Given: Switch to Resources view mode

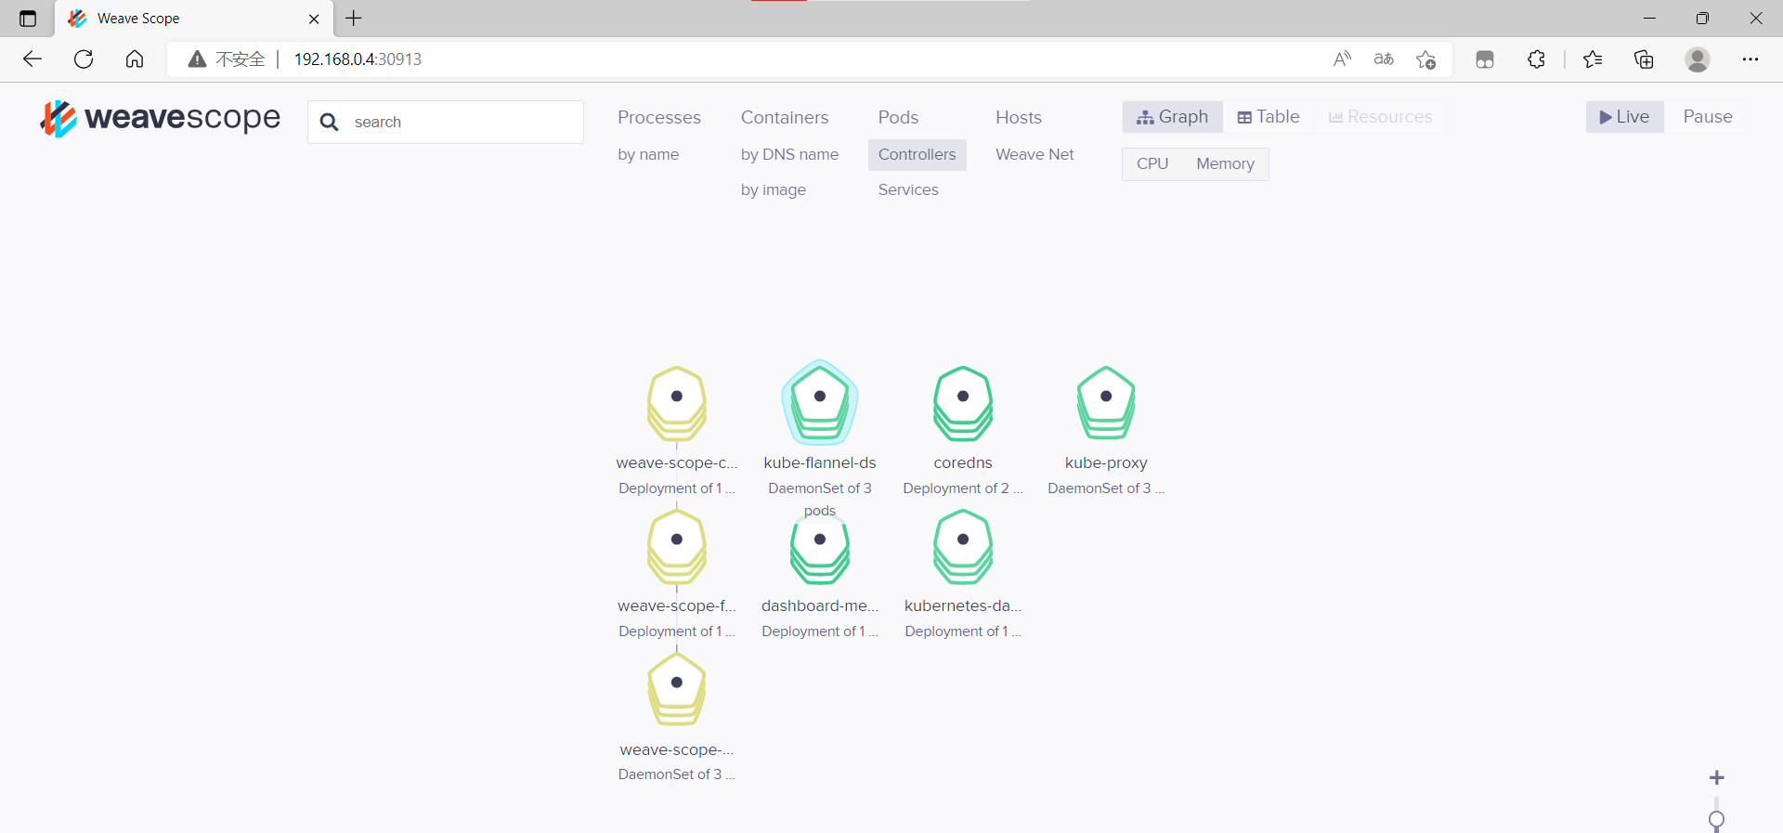Looking at the screenshot, I should (1380, 117).
